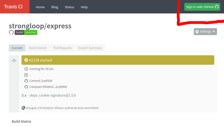The height and width of the screenshot is (127, 224).
Task: Click the yellow build status circle icon
Action: 26,60
